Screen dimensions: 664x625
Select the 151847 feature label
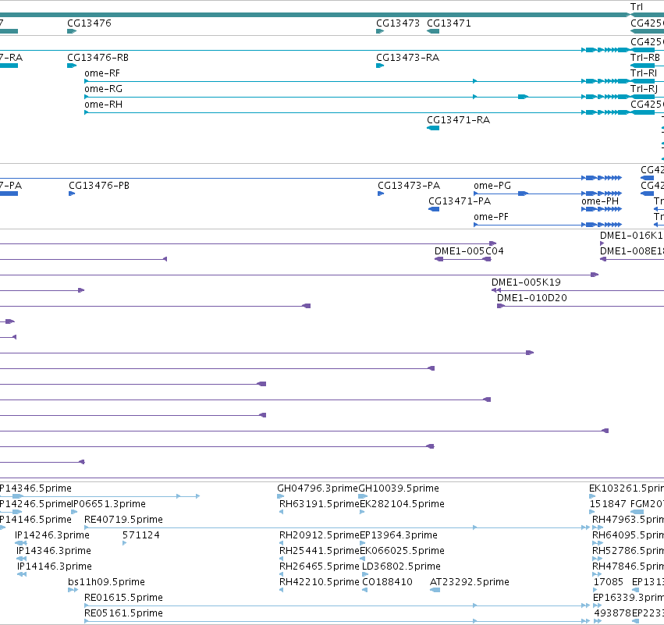click(608, 504)
